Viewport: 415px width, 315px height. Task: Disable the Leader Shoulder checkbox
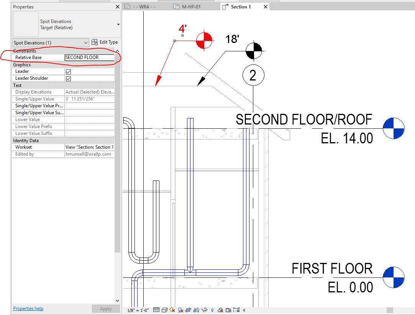tap(68, 78)
